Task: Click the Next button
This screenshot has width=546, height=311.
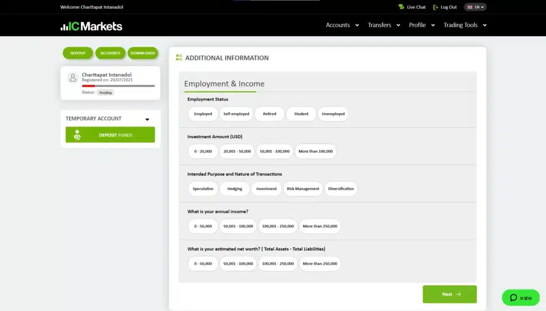Action: click(449, 294)
